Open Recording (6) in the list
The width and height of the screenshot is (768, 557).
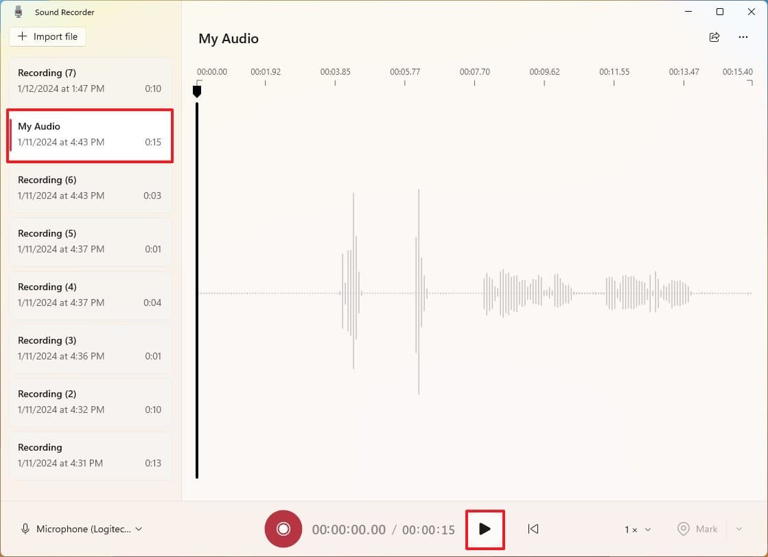point(89,188)
